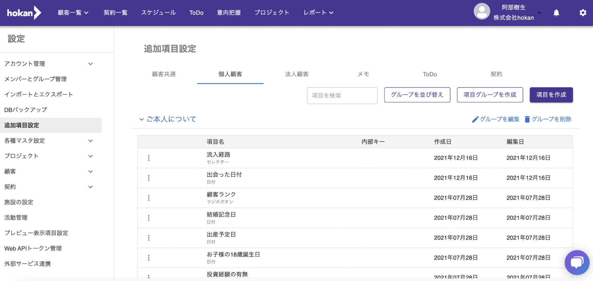Image resolution: width=593 pixels, height=281 pixels.
Task: Expand the 顧客一覧 dropdown menu
Action: click(x=73, y=13)
